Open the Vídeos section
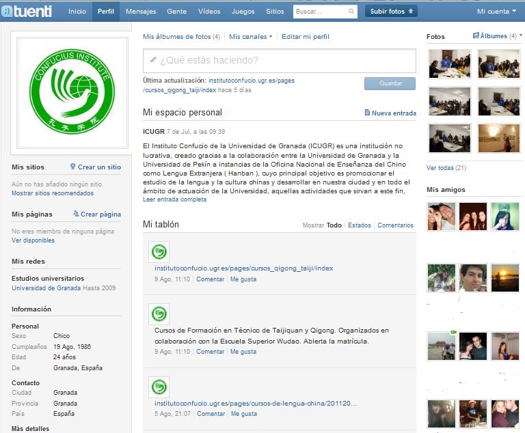This screenshot has height=433, width=525. [x=209, y=11]
